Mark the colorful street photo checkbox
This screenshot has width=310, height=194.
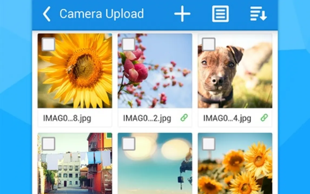click(x=49, y=144)
